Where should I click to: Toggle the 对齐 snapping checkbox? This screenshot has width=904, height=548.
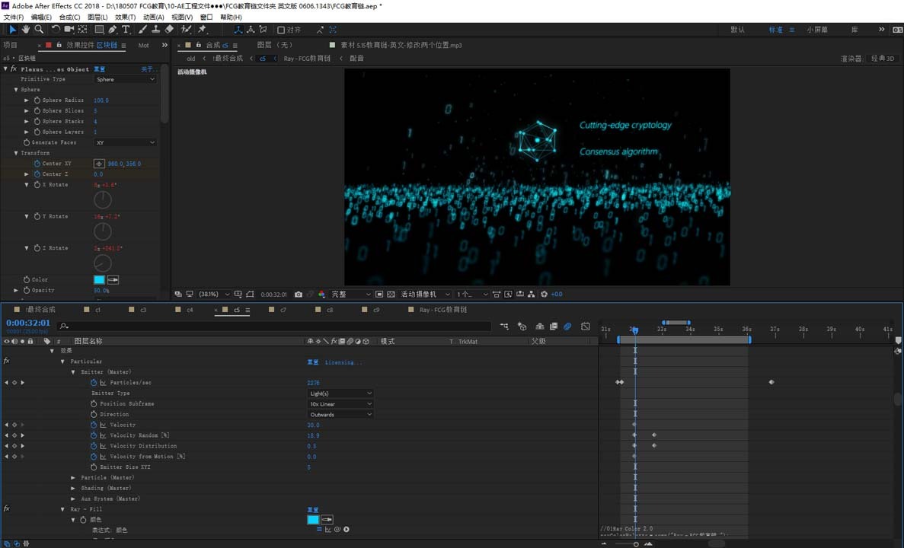pos(281,30)
